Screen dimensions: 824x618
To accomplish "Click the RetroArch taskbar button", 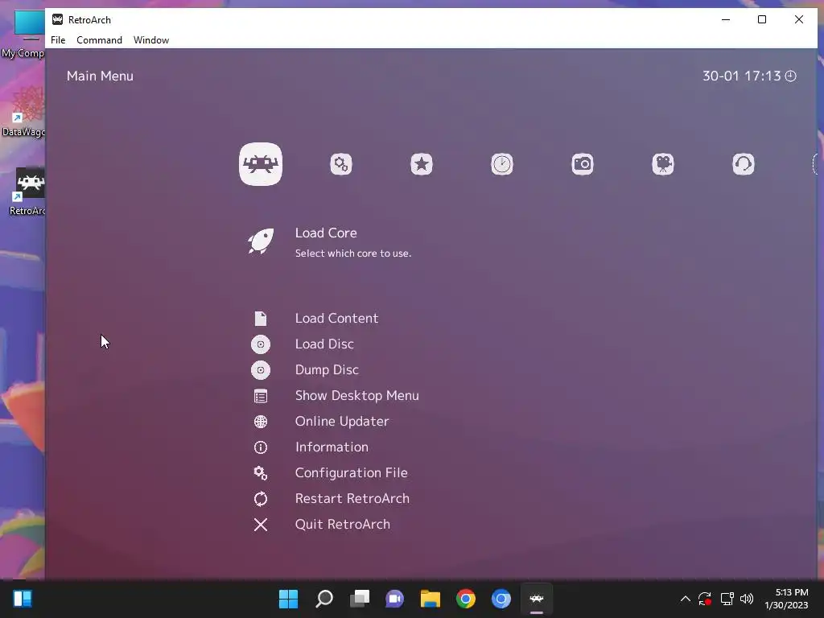I will [x=536, y=599].
